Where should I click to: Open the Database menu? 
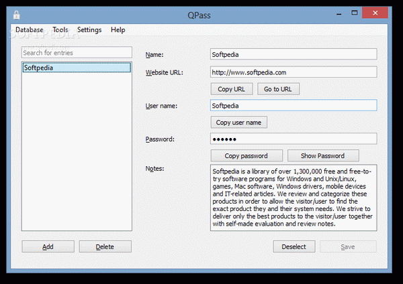tap(30, 29)
